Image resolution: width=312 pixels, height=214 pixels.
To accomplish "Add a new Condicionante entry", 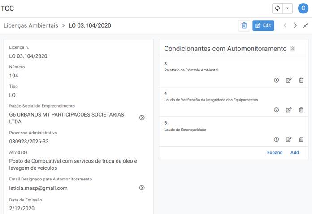I will [x=295, y=152].
